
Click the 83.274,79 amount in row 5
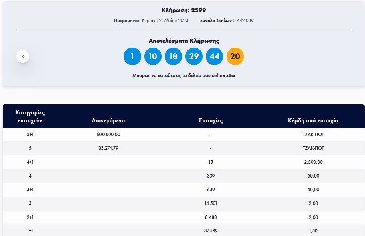click(x=109, y=148)
